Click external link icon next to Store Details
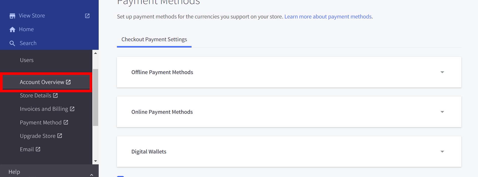478x177 pixels. click(x=55, y=95)
